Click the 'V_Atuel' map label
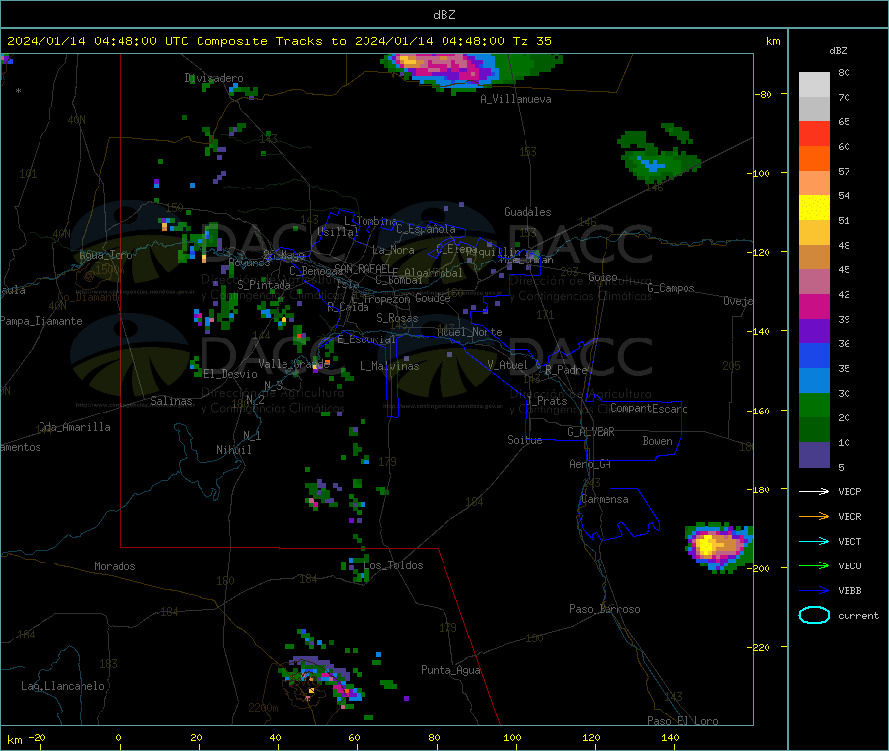 point(508,365)
